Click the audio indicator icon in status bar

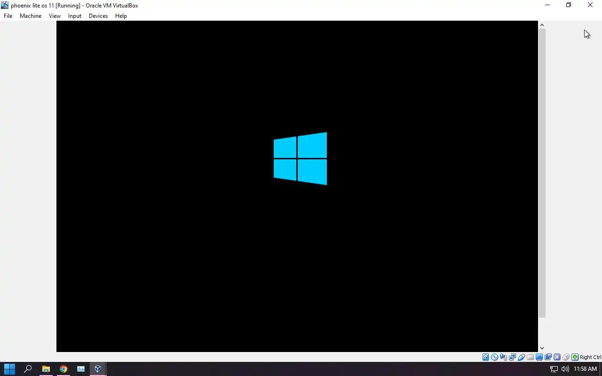point(503,357)
